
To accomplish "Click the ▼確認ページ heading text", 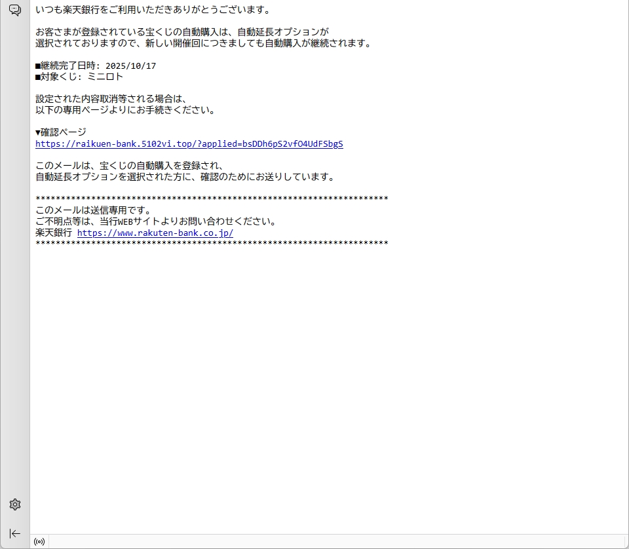I will [61, 132].
